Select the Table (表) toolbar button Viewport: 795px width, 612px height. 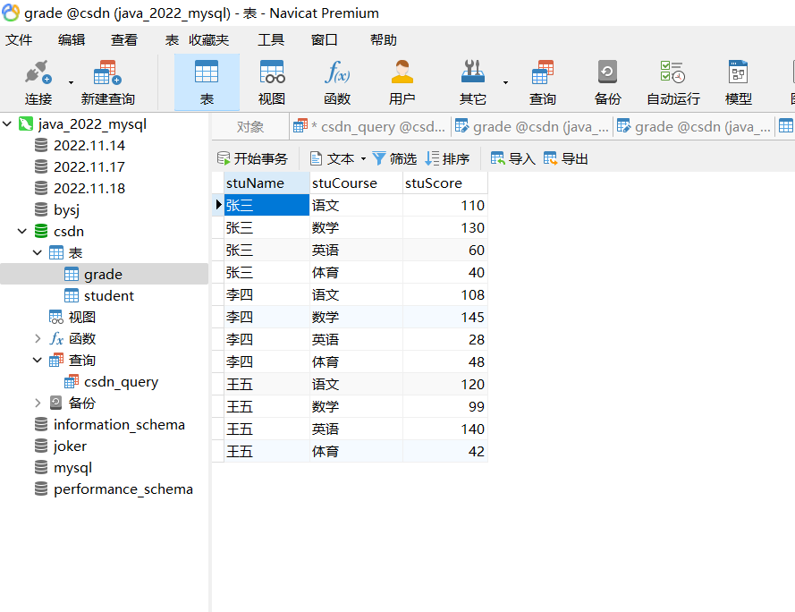(207, 82)
